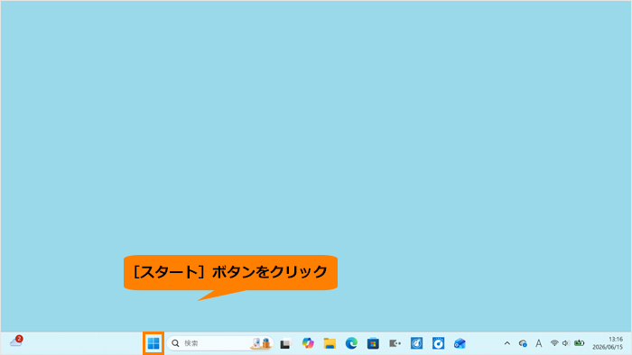This screenshot has width=632, height=355.
Task: Open the gray camera-shaped taskbar app
Action: click(x=395, y=343)
